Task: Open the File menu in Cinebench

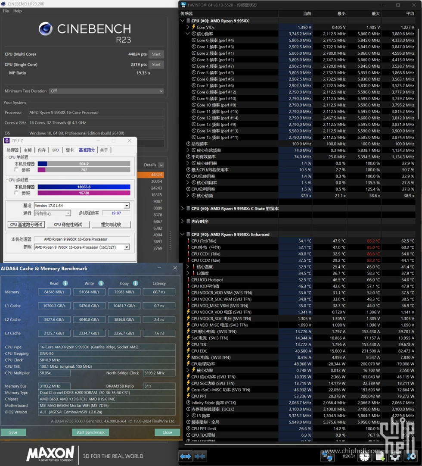Action: (6, 11)
